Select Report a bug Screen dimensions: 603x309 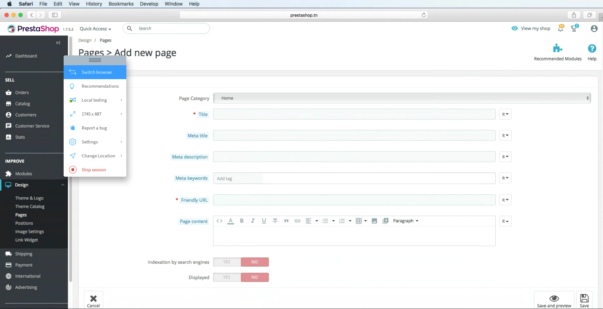(x=95, y=128)
